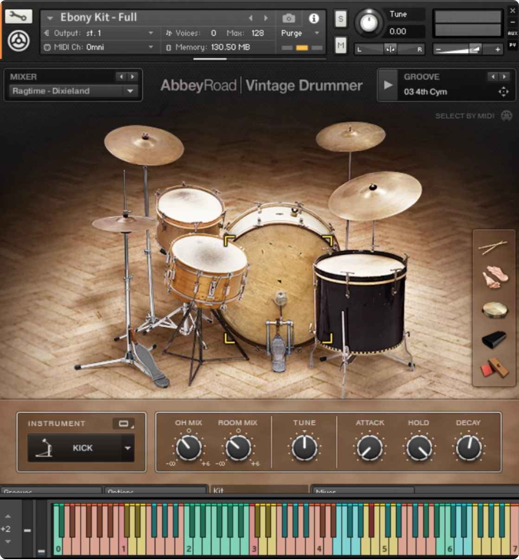Click the ATTACK knob
This screenshot has height=559, width=519.
coord(370,448)
